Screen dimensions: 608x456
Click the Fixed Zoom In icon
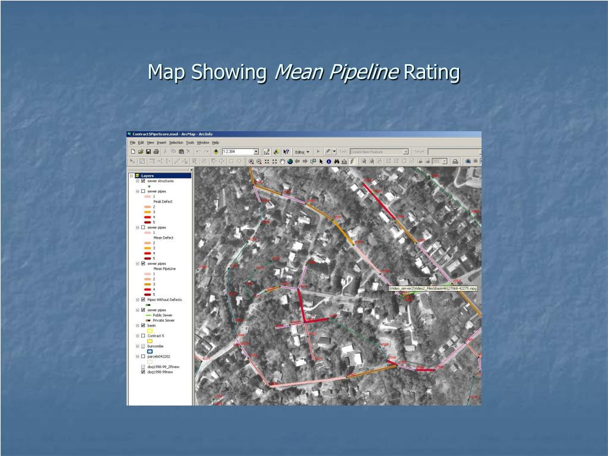(267, 161)
